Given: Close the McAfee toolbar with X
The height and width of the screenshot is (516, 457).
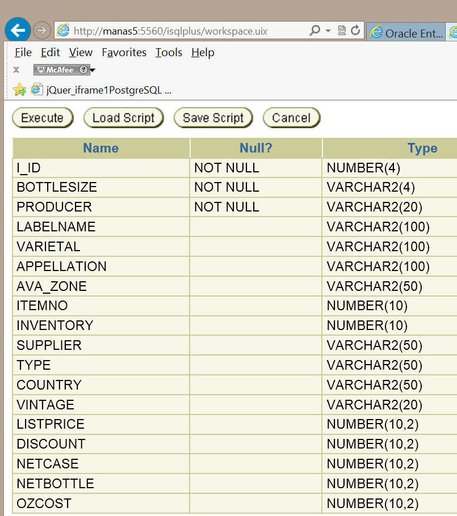Looking at the screenshot, I should pos(16,70).
